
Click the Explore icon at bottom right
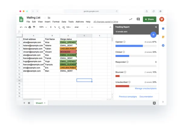click(x=154, y=103)
